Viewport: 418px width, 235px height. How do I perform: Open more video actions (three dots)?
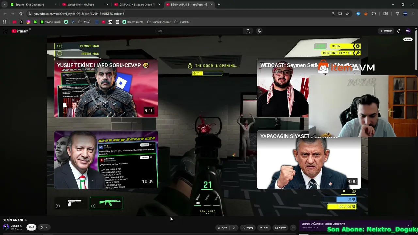click(293, 227)
